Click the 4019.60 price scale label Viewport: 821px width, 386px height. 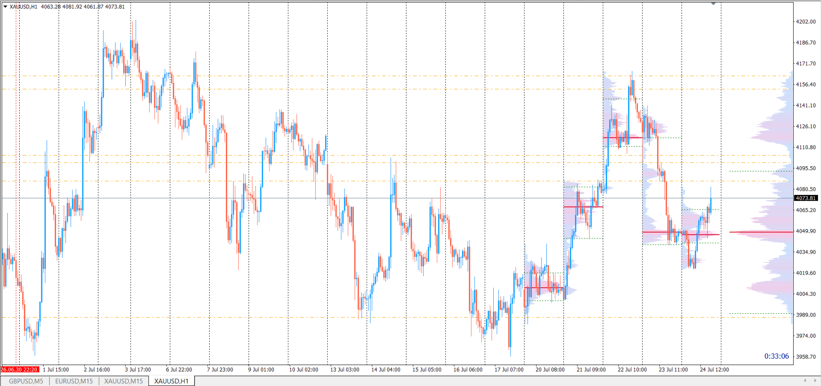click(x=806, y=273)
